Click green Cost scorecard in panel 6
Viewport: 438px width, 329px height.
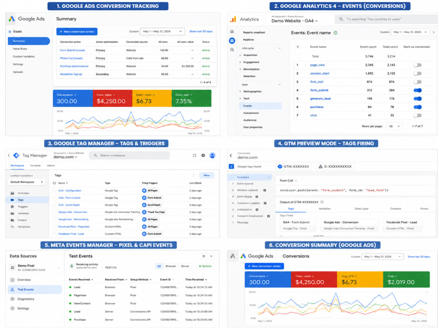406,279
